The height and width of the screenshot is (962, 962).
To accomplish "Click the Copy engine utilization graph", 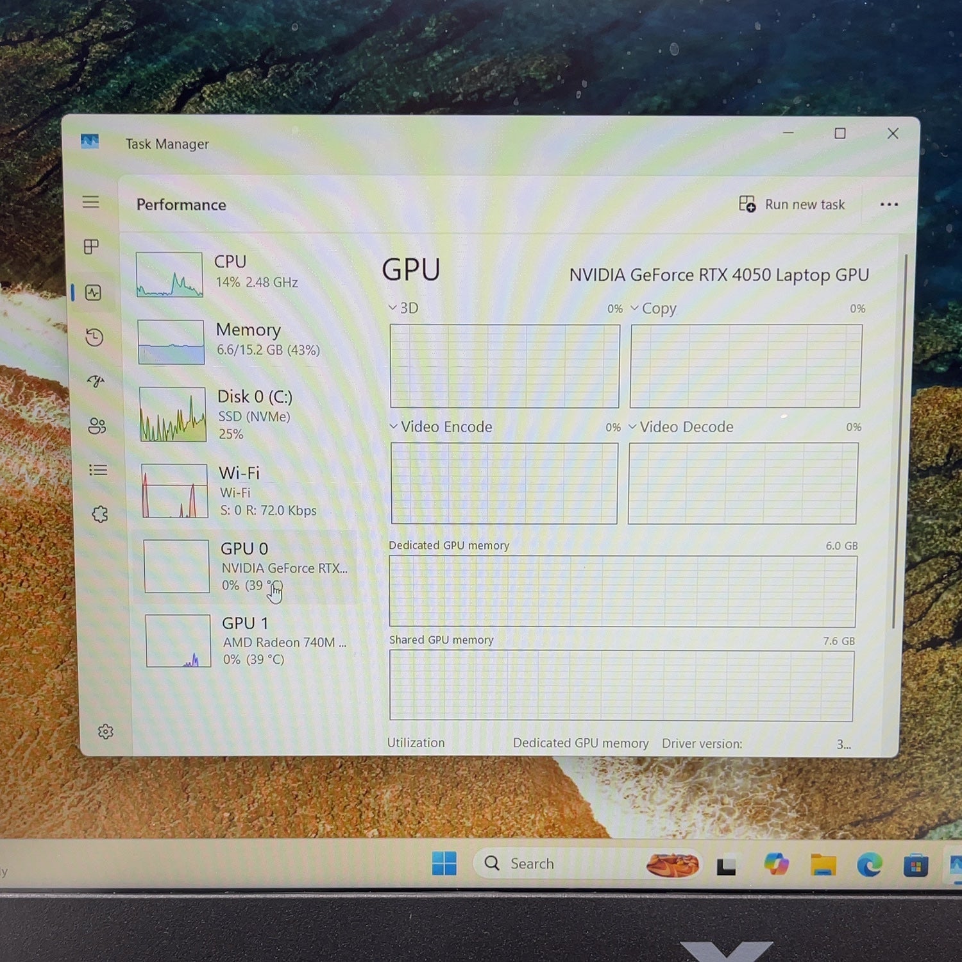I will (746, 366).
